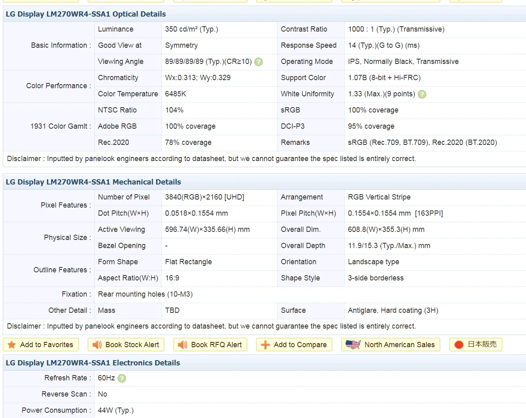Click the help icon next to White Uniformity value

[422, 94]
